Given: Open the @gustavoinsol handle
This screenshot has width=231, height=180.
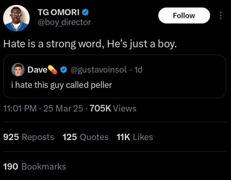Looking at the screenshot, I should 98,69.
